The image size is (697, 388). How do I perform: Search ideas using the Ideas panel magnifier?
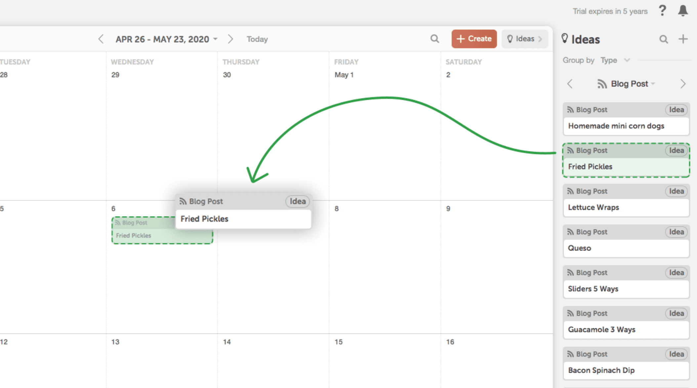pyautogui.click(x=663, y=39)
